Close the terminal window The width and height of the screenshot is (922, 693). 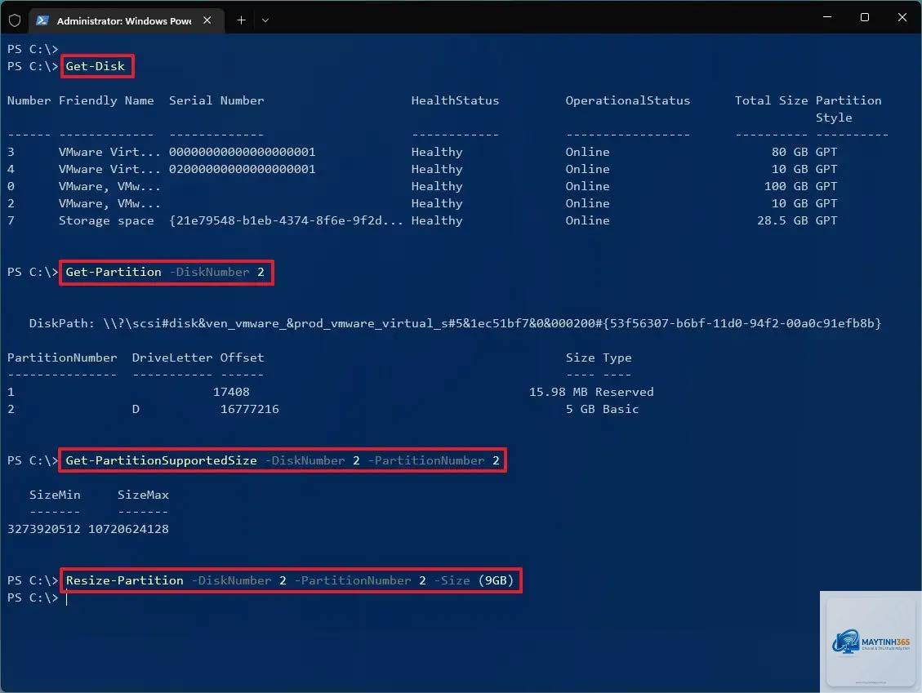902,17
